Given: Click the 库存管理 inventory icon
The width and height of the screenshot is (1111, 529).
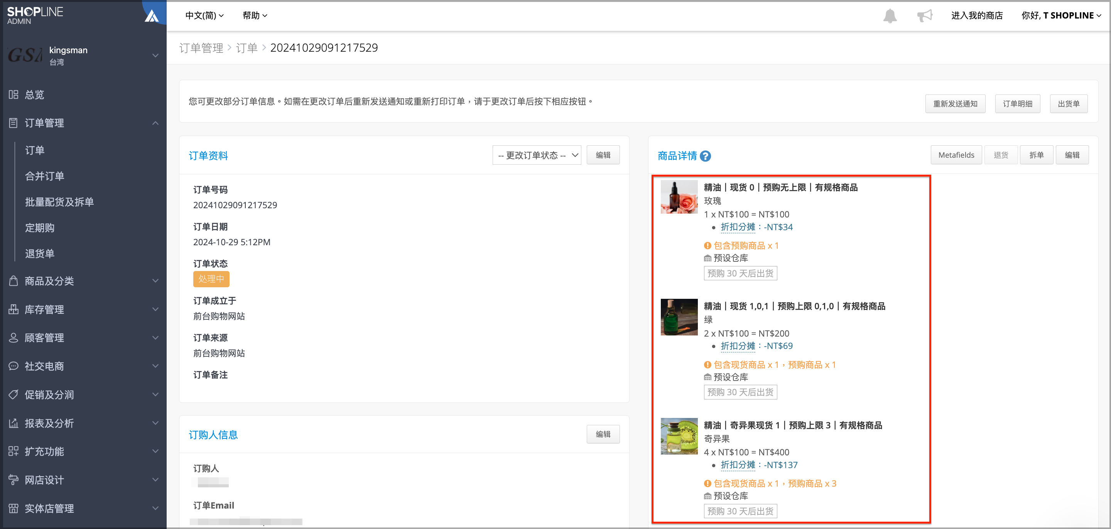Looking at the screenshot, I should (x=14, y=309).
